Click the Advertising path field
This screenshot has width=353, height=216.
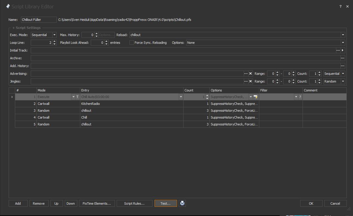(137, 74)
